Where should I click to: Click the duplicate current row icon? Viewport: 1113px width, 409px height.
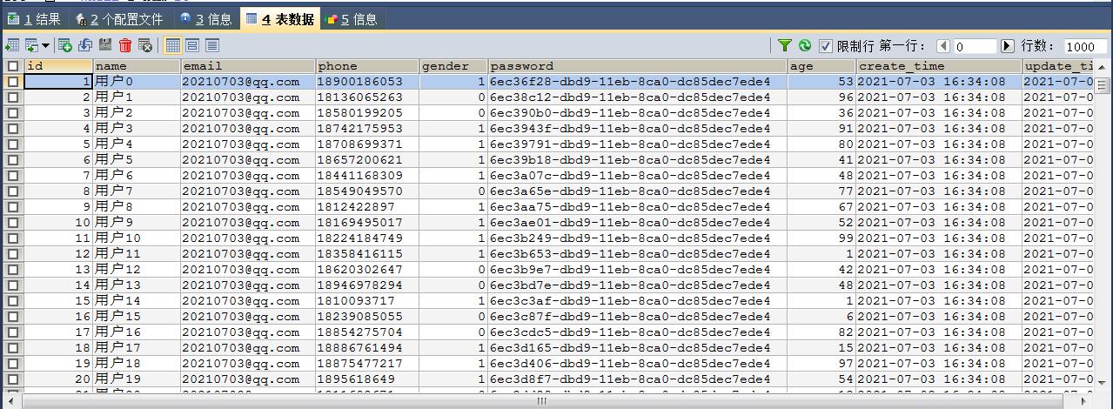[x=85, y=45]
